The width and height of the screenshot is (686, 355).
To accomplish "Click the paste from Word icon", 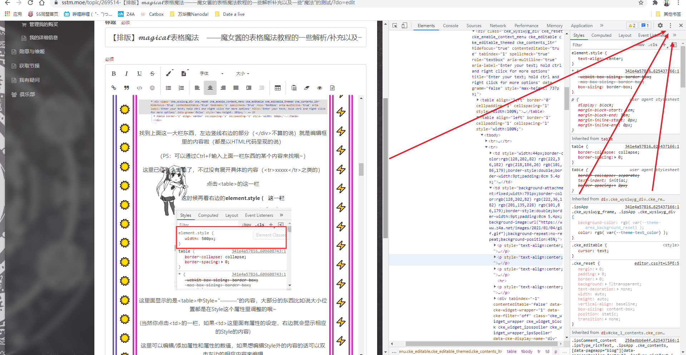I will pyautogui.click(x=294, y=88).
